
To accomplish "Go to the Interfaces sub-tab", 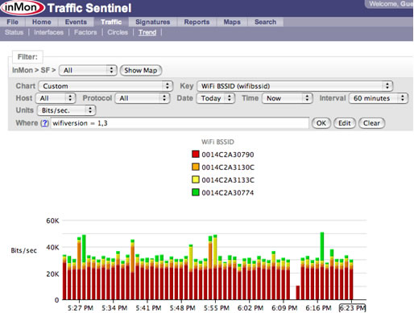I will click(48, 32).
